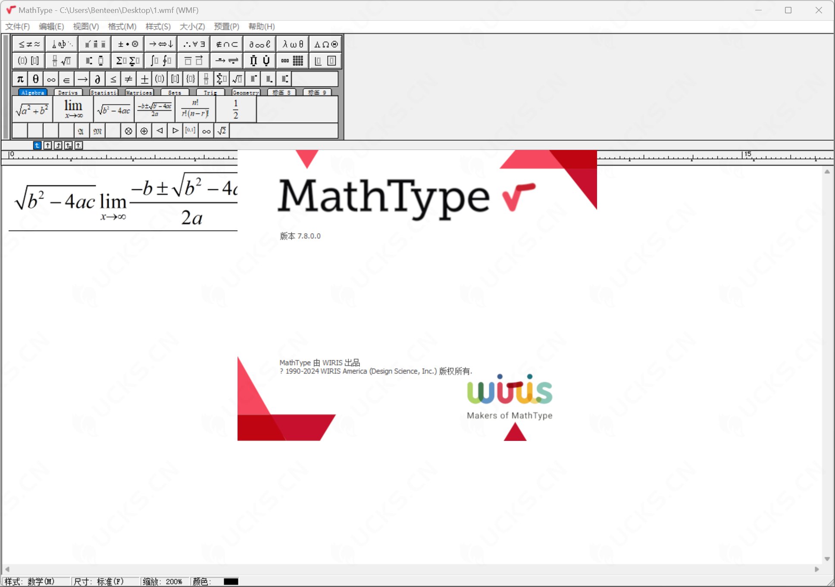Open the underbar and overbar templates palette

click(x=194, y=61)
